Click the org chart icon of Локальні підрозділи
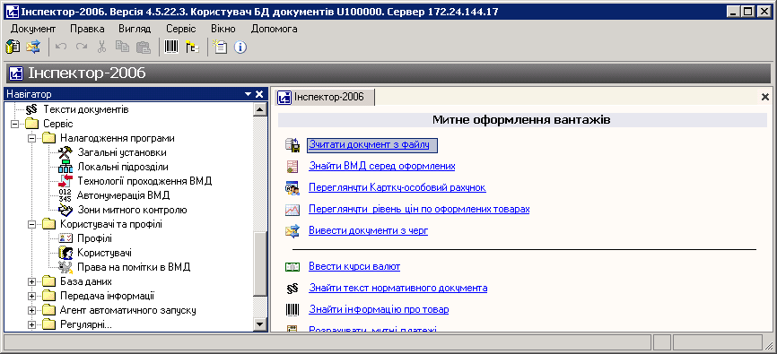Screen dimensions: 777x354 [65, 167]
